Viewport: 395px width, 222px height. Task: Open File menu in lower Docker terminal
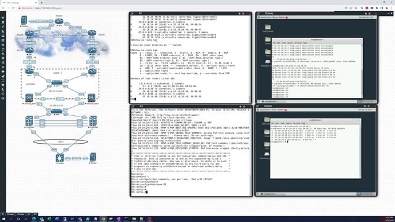(x=273, y=123)
